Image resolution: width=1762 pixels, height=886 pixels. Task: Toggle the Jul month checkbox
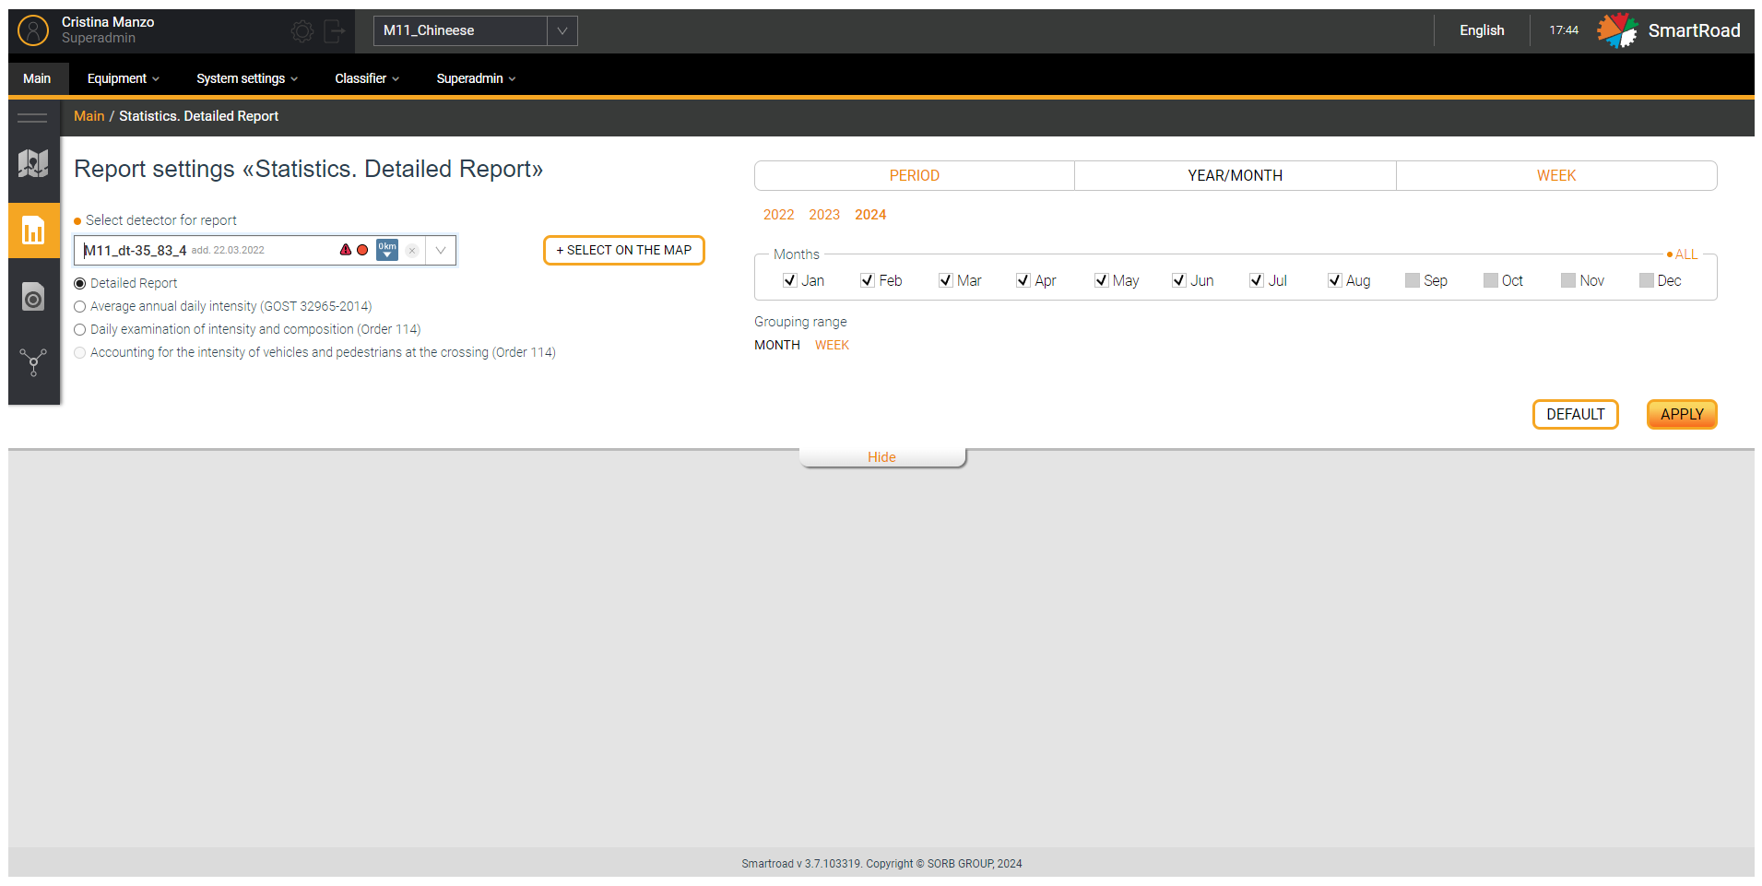1256,280
